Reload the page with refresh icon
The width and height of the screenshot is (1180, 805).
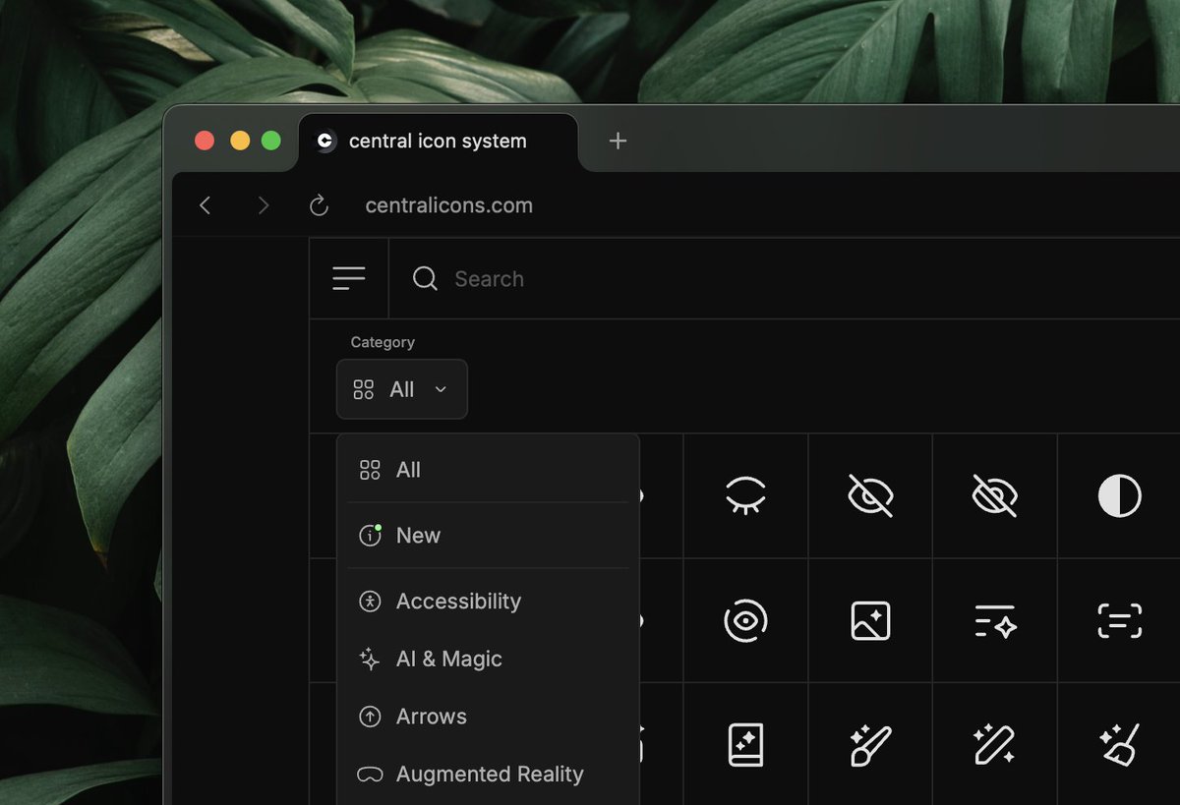point(319,205)
